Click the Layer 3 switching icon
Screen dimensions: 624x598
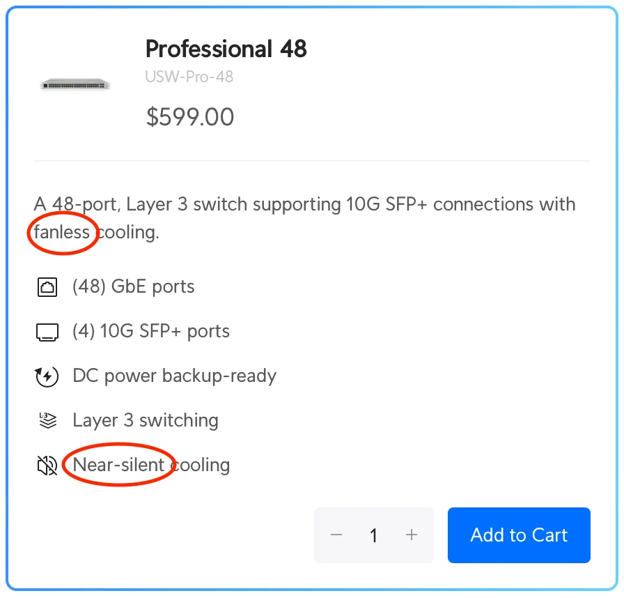[x=47, y=420]
